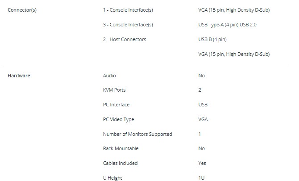Image resolution: width=299 pixels, height=181 pixels.
Task: Click the "USB" value beside PC Interface
Action: pyautogui.click(x=203, y=105)
